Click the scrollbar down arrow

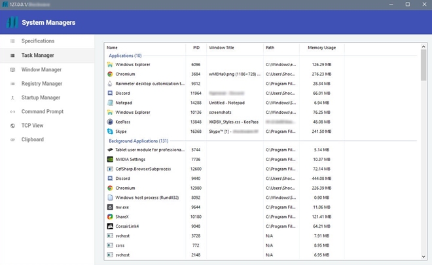point(423,256)
